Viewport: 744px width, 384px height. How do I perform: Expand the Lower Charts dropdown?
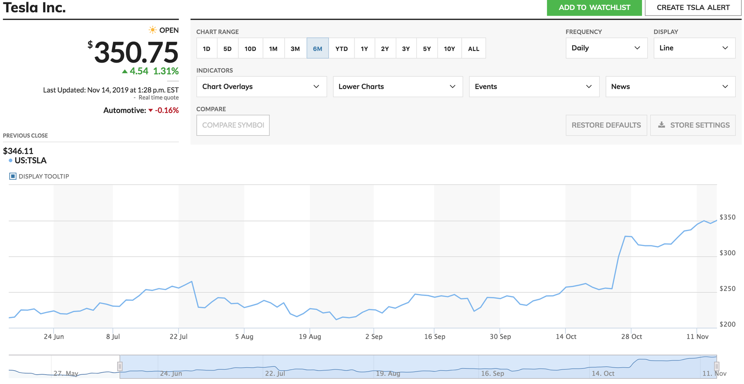coord(398,87)
